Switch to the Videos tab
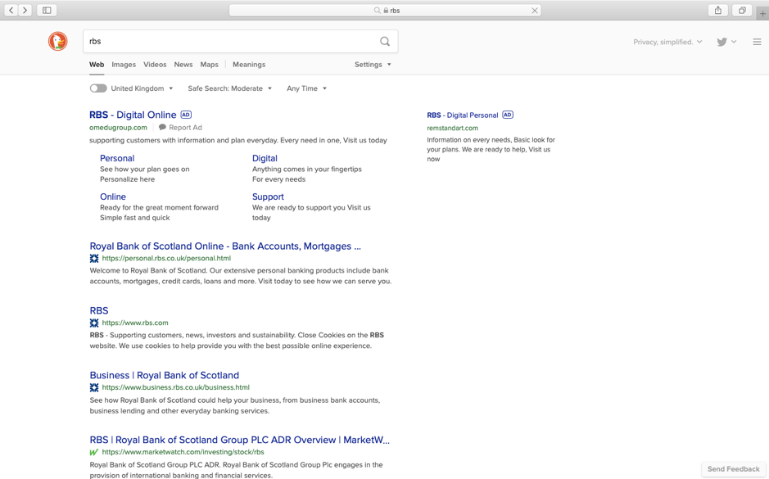 [x=155, y=64]
